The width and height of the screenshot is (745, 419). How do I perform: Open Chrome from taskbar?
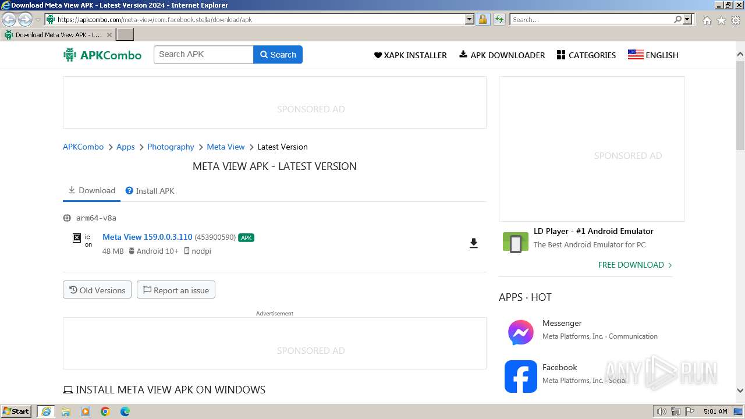[x=105, y=411]
